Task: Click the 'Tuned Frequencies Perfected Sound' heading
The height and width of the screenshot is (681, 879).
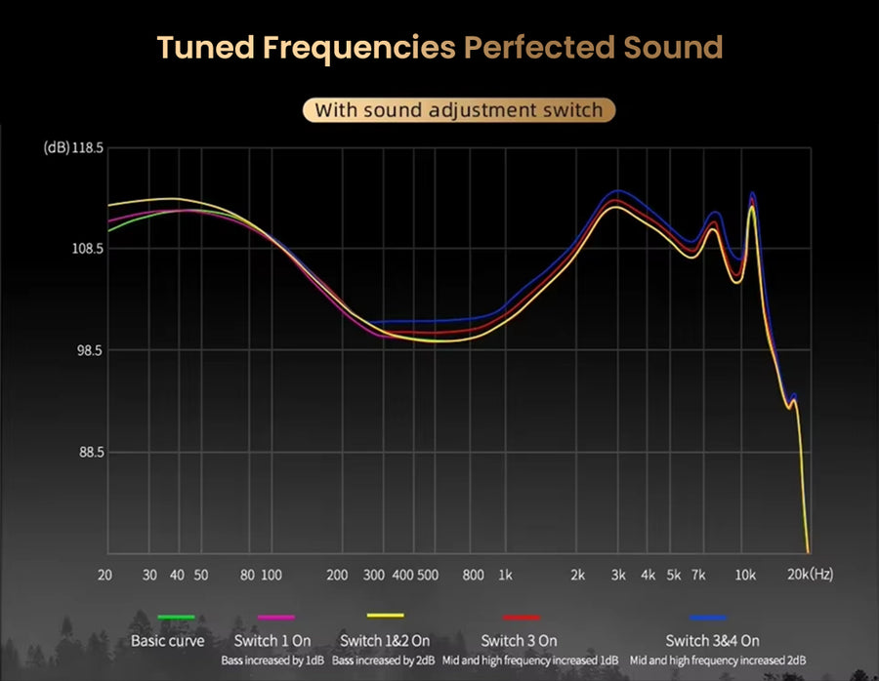Action: [x=439, y=47]
